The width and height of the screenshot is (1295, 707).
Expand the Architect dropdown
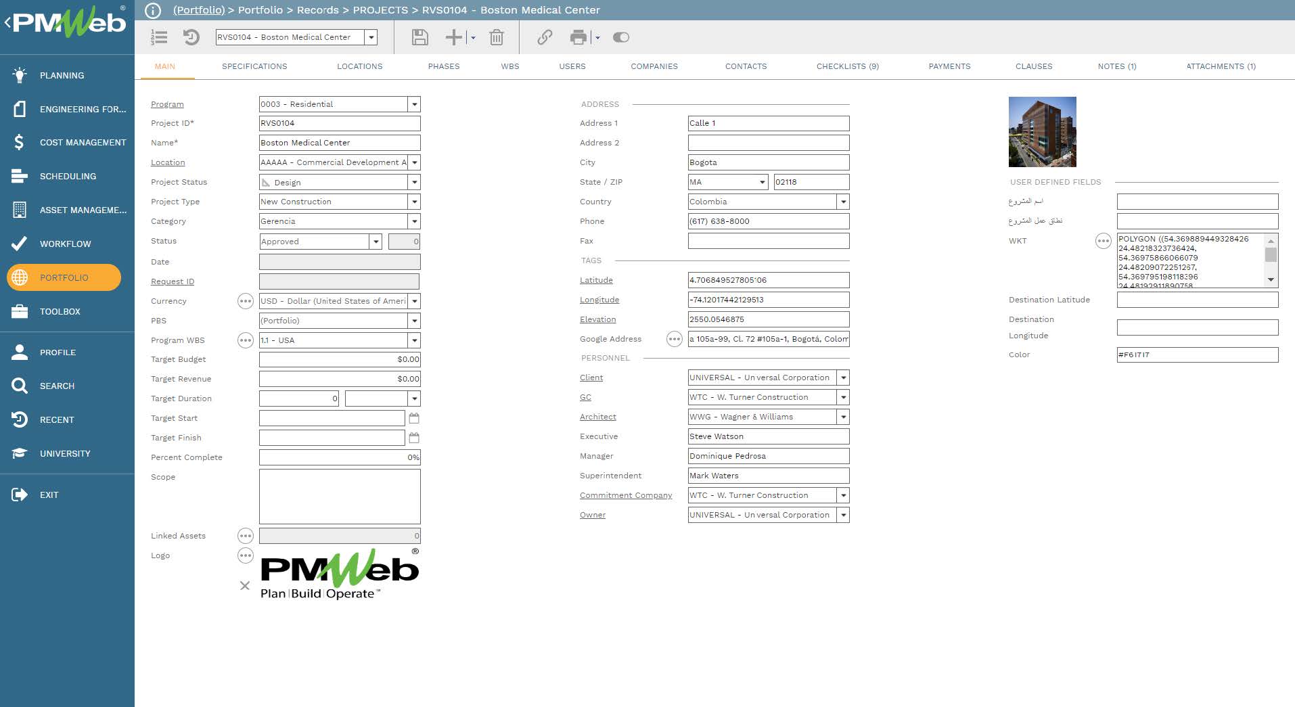coord(843,417)
